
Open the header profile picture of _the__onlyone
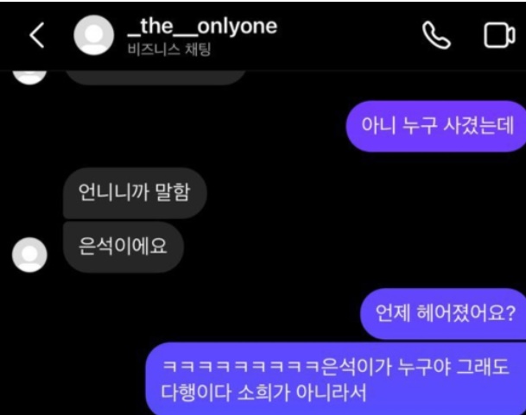[x=93, y=35]
